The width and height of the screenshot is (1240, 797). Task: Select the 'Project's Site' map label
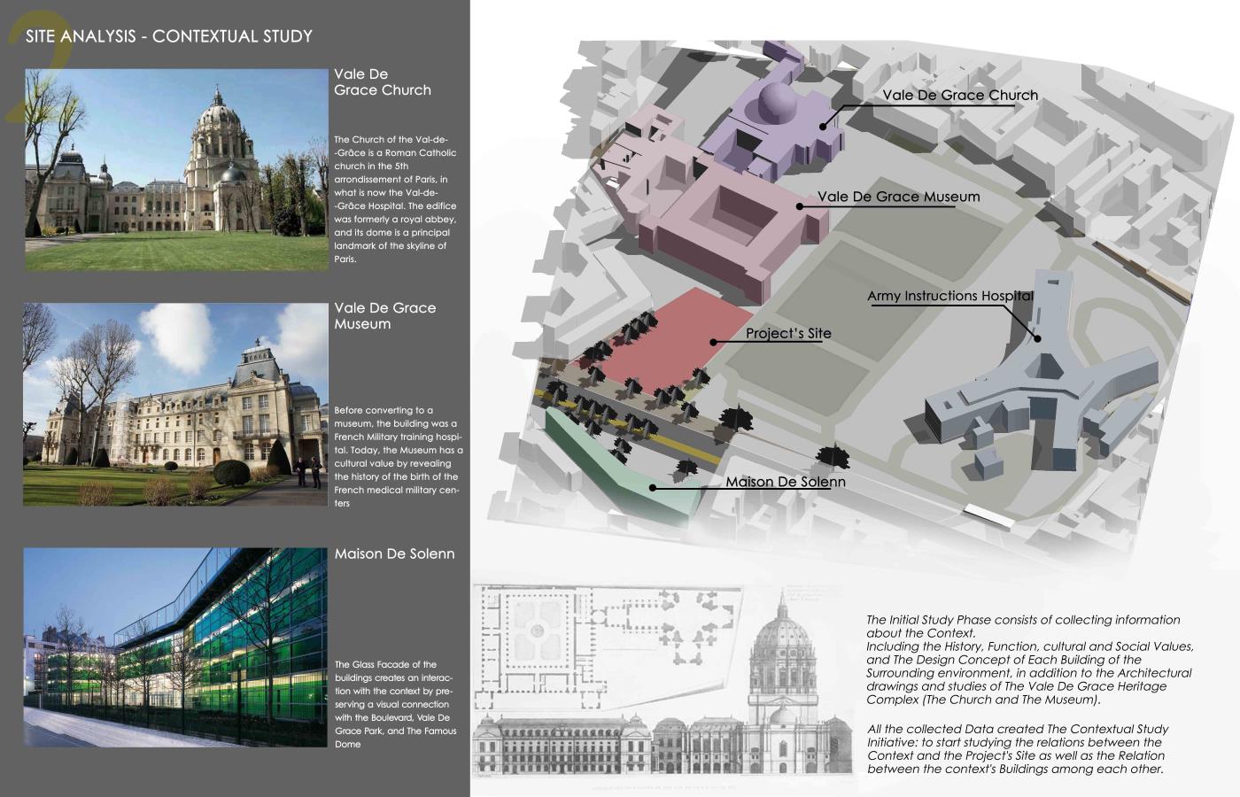point(788,334)
